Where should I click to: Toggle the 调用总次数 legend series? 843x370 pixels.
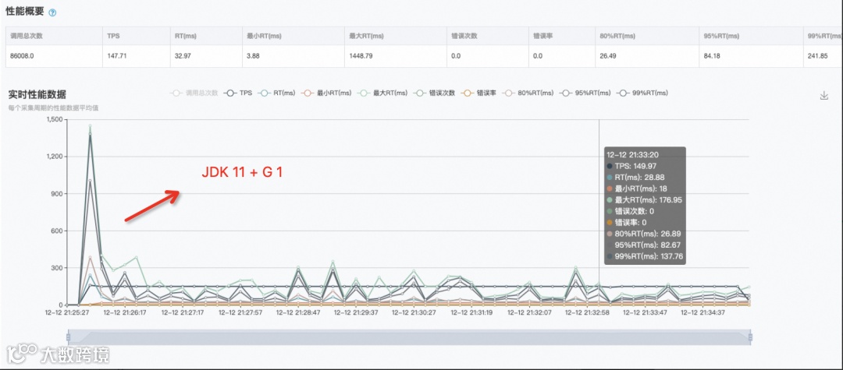(194, 93)
